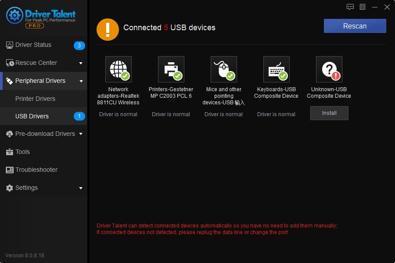395x263 pixels.
Task: Select USB Drivers in the sidebar
Action: point(32,116)
